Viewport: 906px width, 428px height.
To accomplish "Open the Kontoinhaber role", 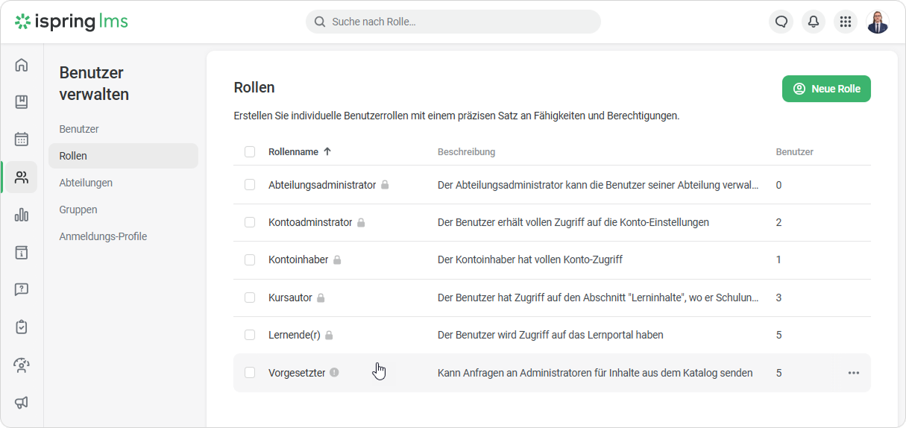I will 298,259.
